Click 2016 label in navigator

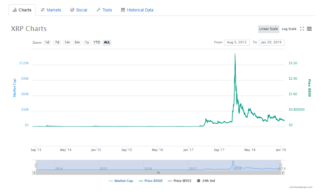coord(148,168)
